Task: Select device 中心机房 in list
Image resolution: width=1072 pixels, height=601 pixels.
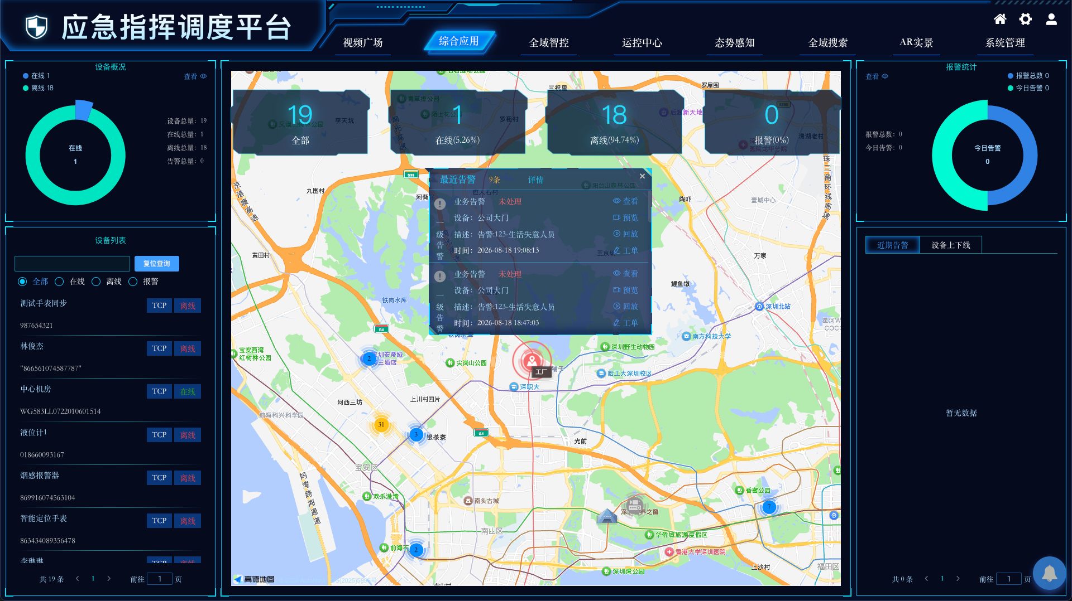Action: tap(111, 400)
